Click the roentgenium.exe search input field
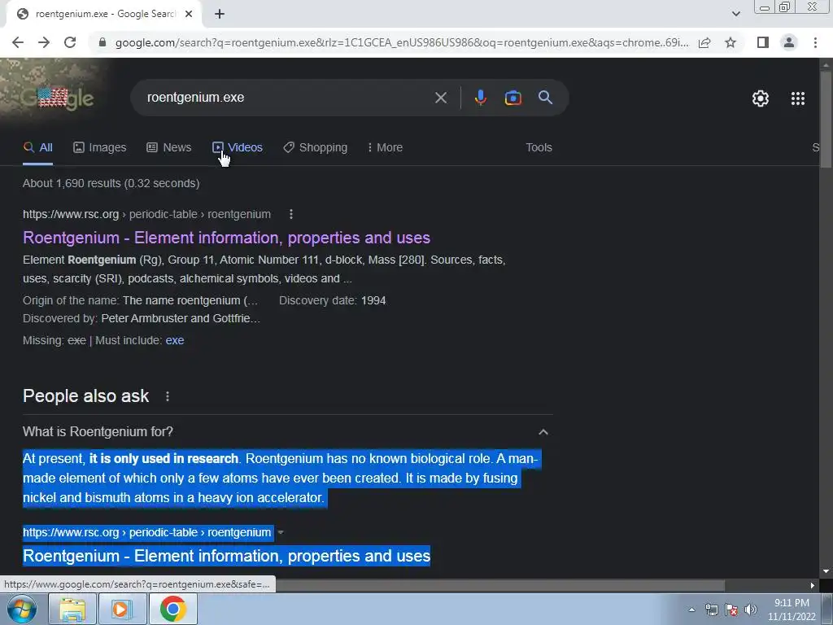Image resolution: width=833 pixels, height=625 pixels. point(284,98)
